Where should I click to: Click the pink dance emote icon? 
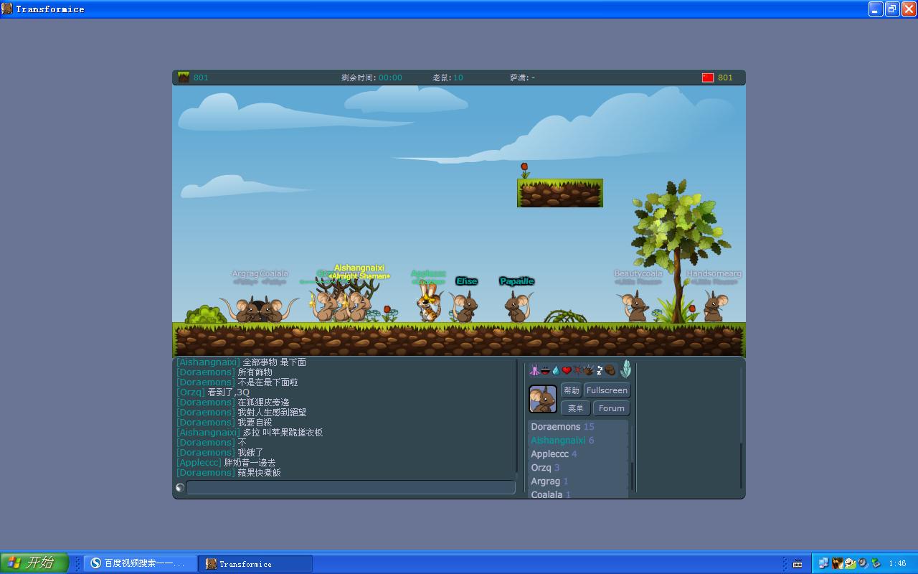click(534, 370)
